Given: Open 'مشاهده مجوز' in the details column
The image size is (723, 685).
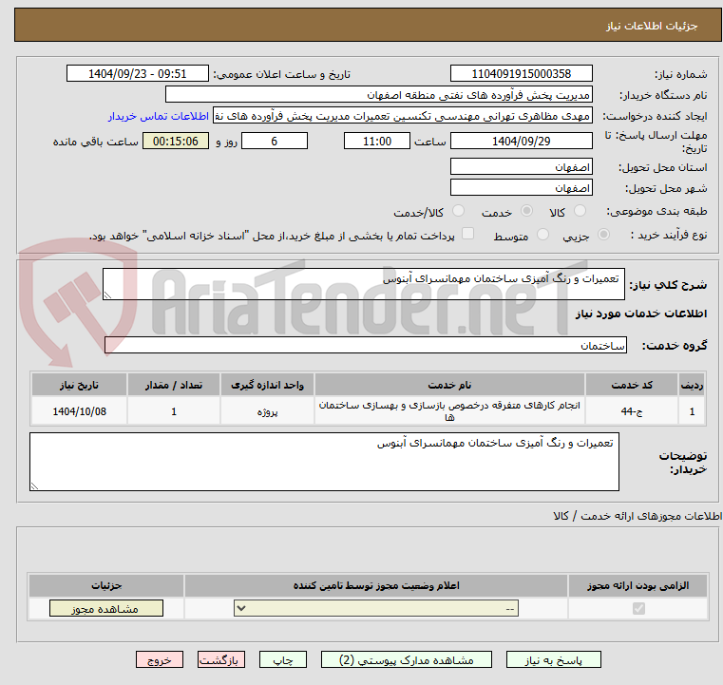Looking at the screenshot, I should click(105, 609).
